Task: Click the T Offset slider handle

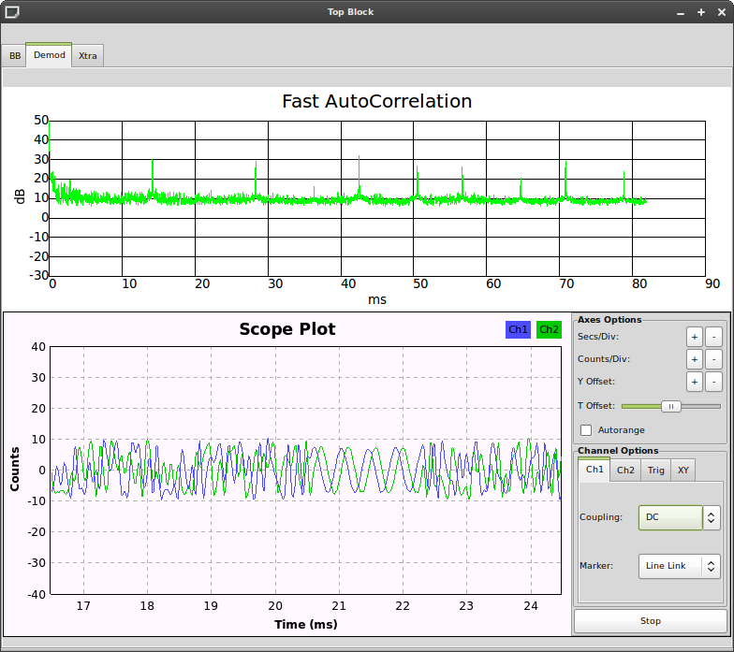Action: coord(670,406)
